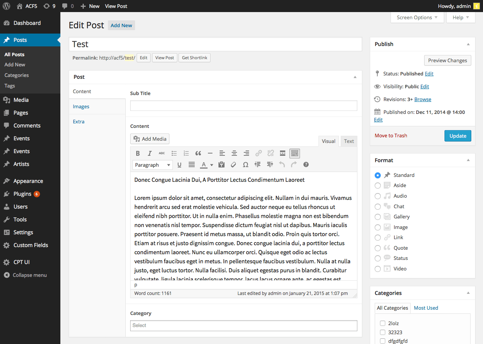The image size is (483, 344).
Task: Insert the Read More tag
Action: click(283, 153)
